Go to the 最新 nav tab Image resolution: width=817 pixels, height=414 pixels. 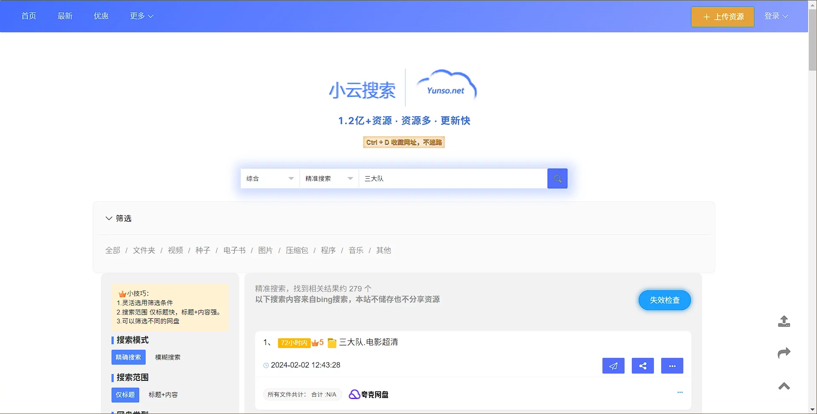(65, 16)
